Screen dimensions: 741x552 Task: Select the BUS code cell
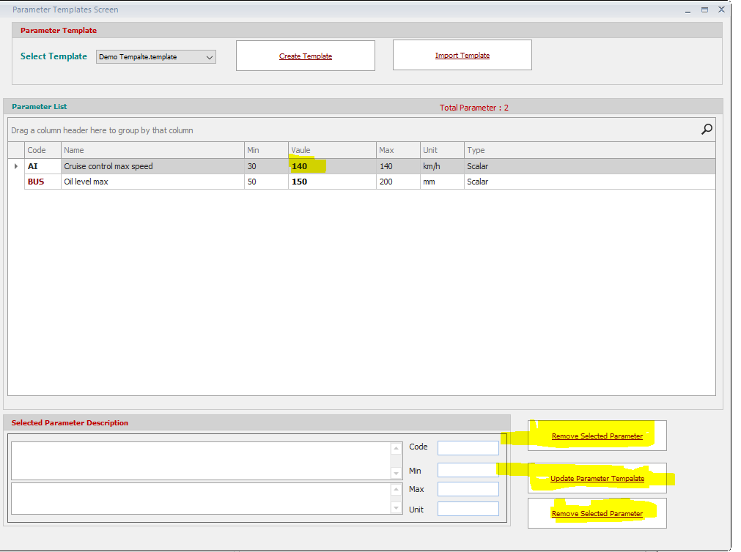point(43,182)
